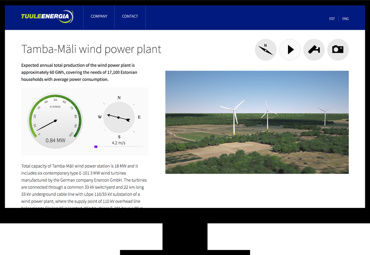The height and width of the screenshot is (255, 370).
Task: Click the 'Total capacity of Tamba-Mäli' paragraph
Action: tap(84, 187)
